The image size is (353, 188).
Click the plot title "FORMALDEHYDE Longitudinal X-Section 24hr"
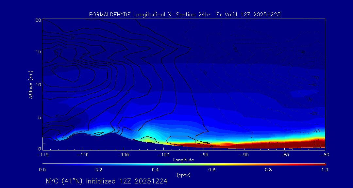click(x=150, y=15)
